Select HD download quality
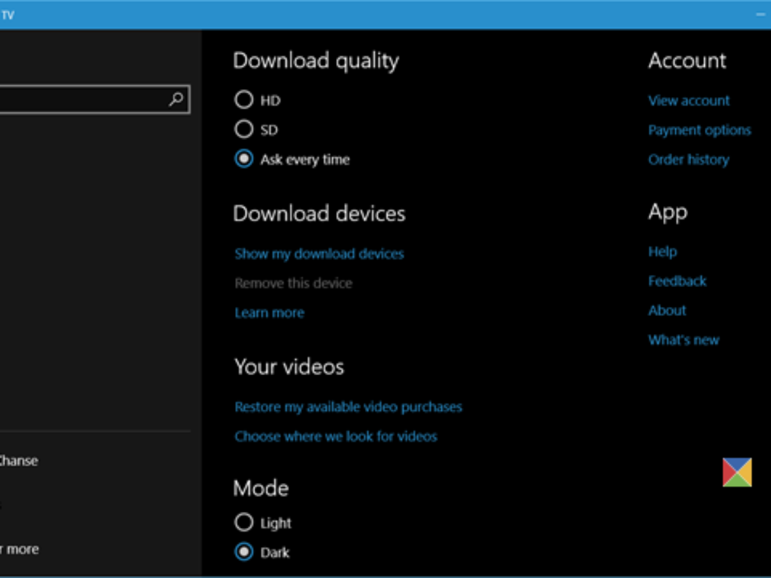This screenshot has width=771, height=578. [x=244, y=100]
